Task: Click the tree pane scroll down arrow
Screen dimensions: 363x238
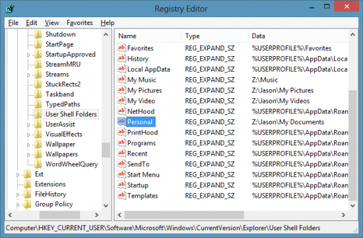Action: coord(106,206)
